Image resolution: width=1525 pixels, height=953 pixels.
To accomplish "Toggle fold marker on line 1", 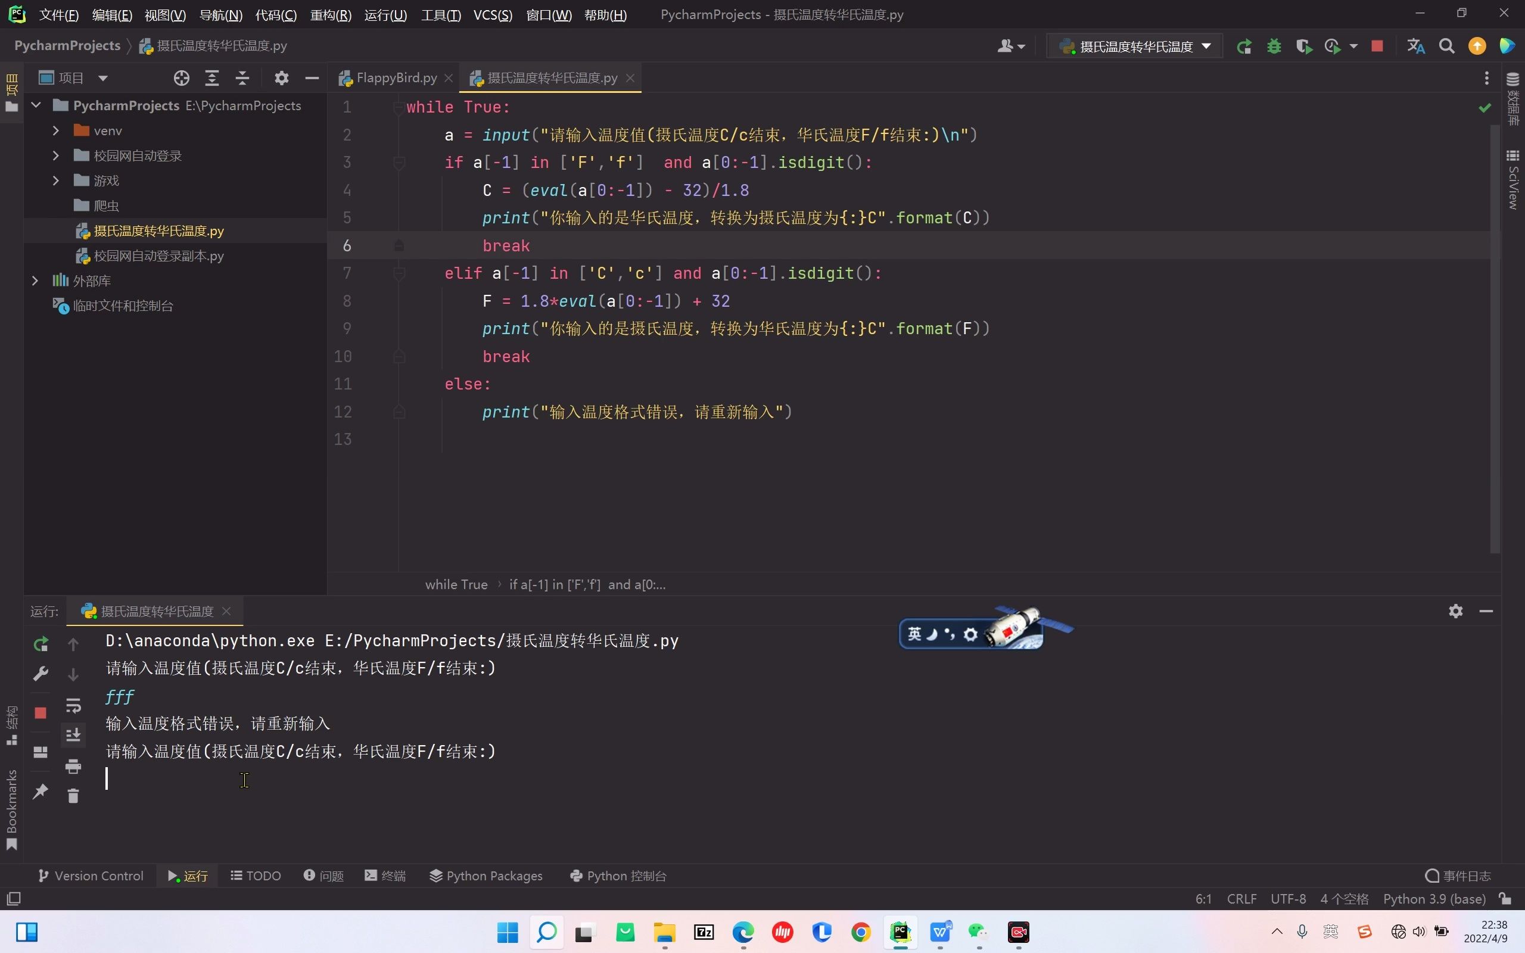I will [x=399, y=108].
